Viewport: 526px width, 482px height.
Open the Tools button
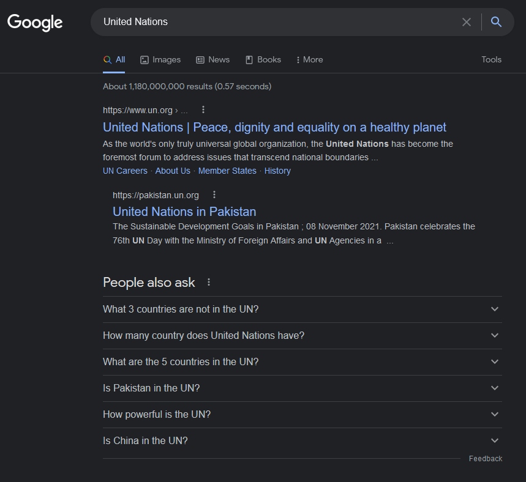(x=492, y=60)
